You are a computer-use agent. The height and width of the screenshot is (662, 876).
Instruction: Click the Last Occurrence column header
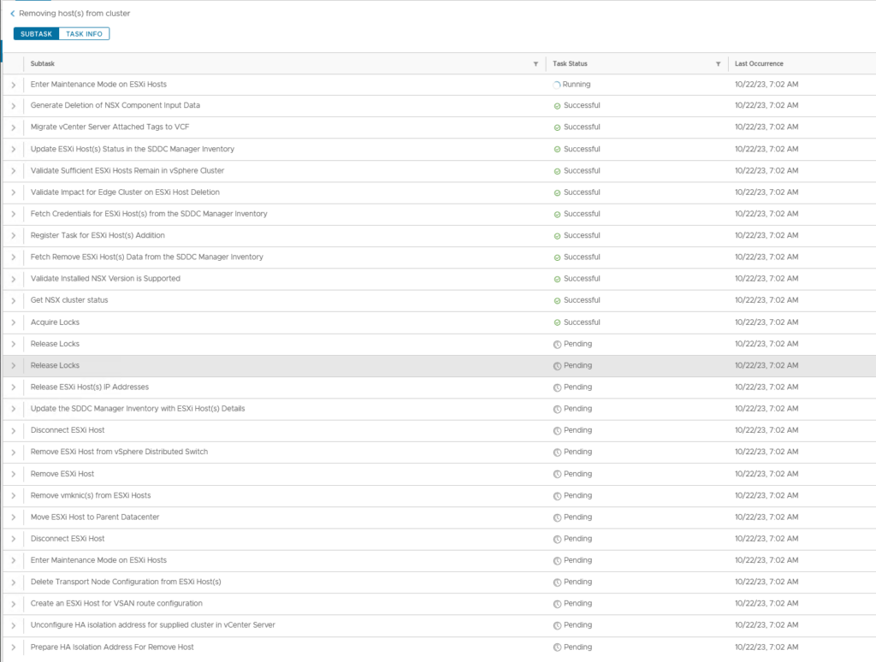[759, 64]
